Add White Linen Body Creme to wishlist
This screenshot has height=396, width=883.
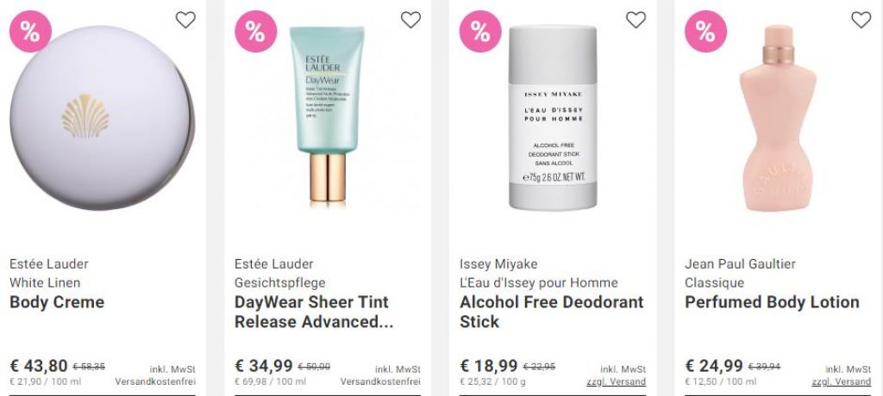point(185,20)
